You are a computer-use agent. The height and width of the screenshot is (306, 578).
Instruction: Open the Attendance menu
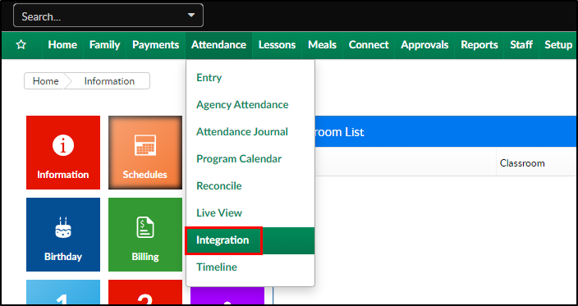click(x=218, y=45)
